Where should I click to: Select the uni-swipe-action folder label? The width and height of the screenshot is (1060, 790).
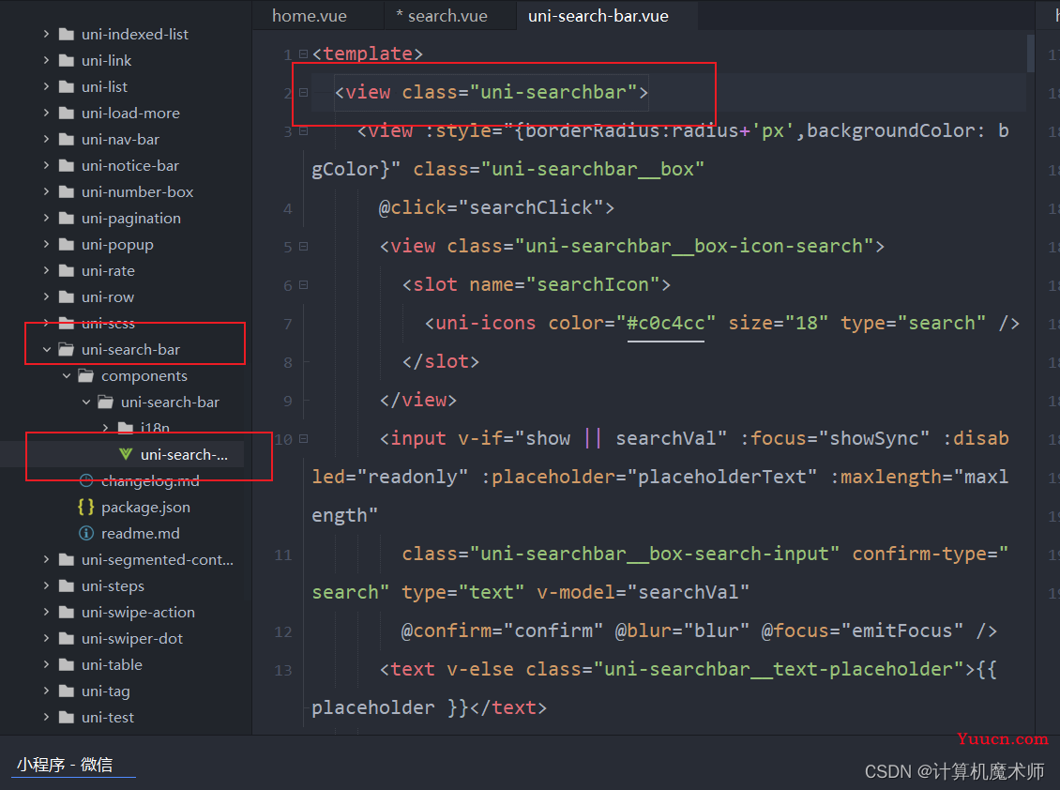pos(138,612)
